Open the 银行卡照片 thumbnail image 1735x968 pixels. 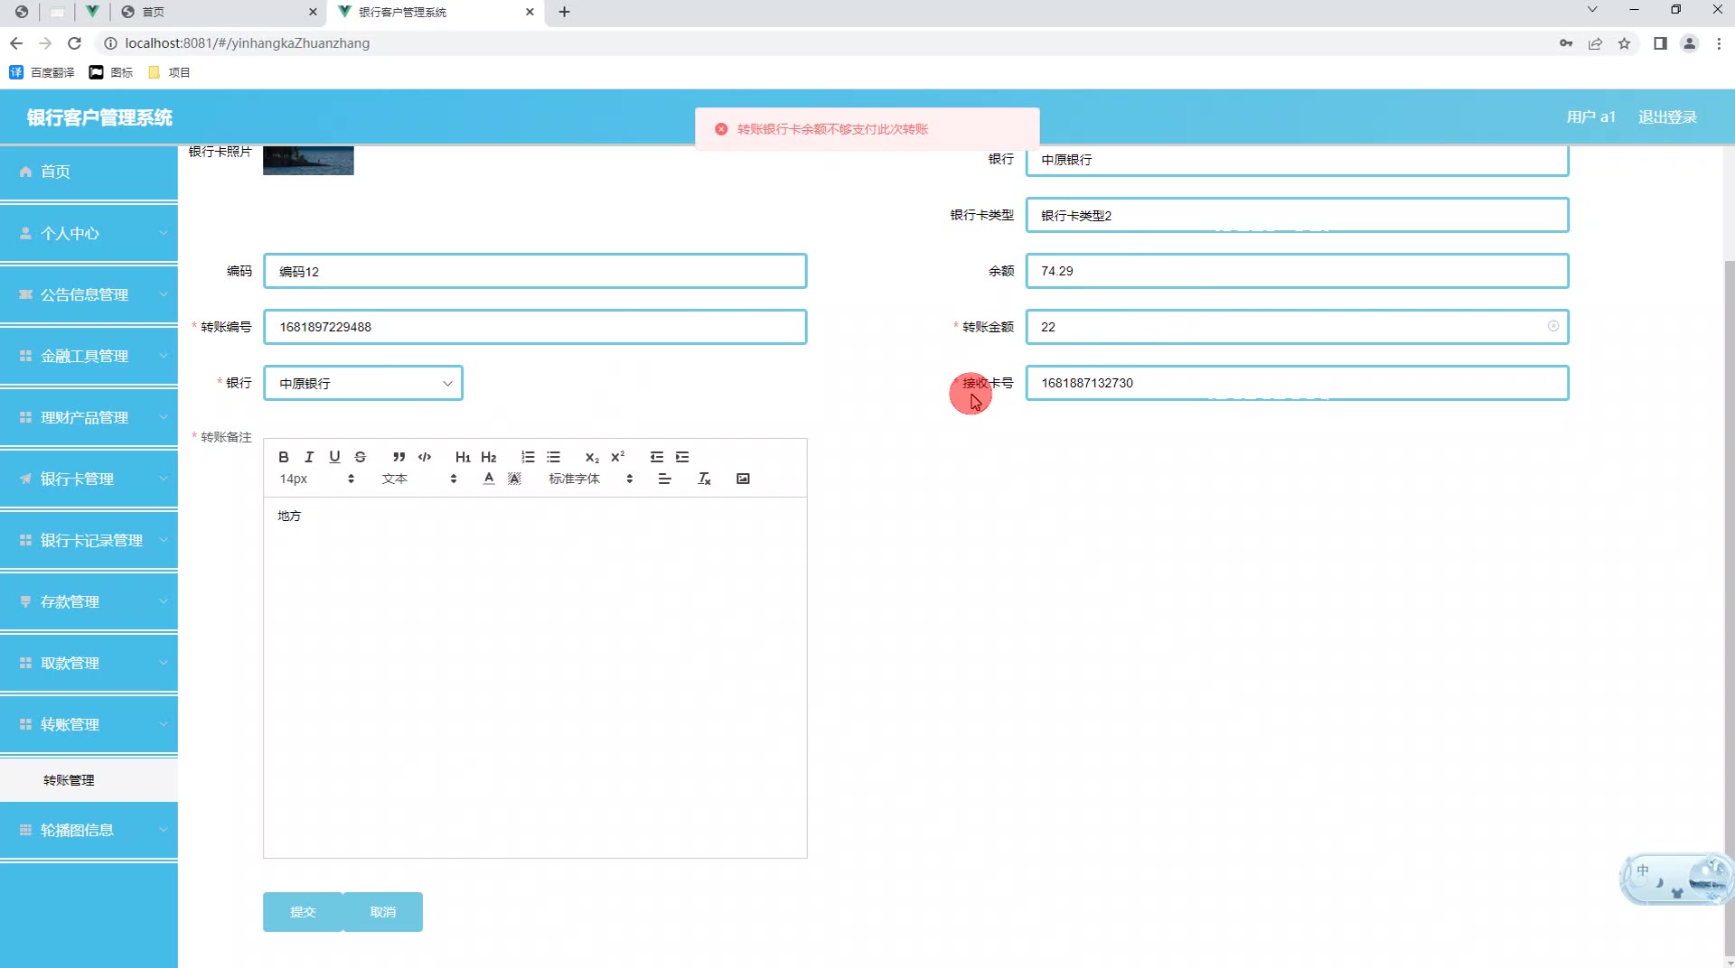coord(308,161)
